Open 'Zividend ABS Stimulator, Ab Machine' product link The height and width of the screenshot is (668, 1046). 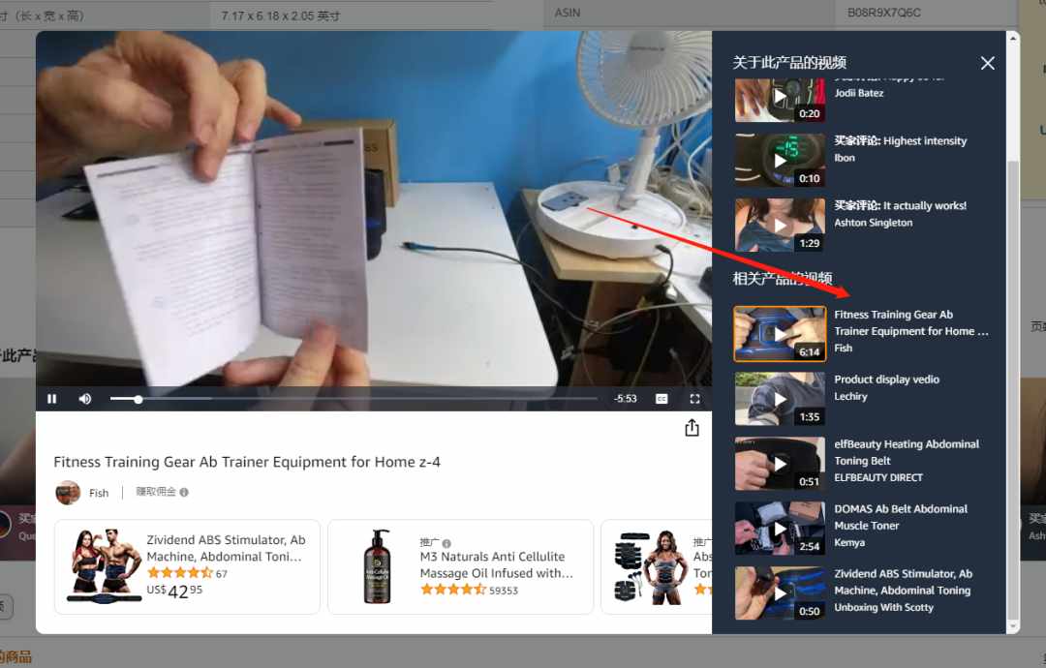click(x=226, y=548)
